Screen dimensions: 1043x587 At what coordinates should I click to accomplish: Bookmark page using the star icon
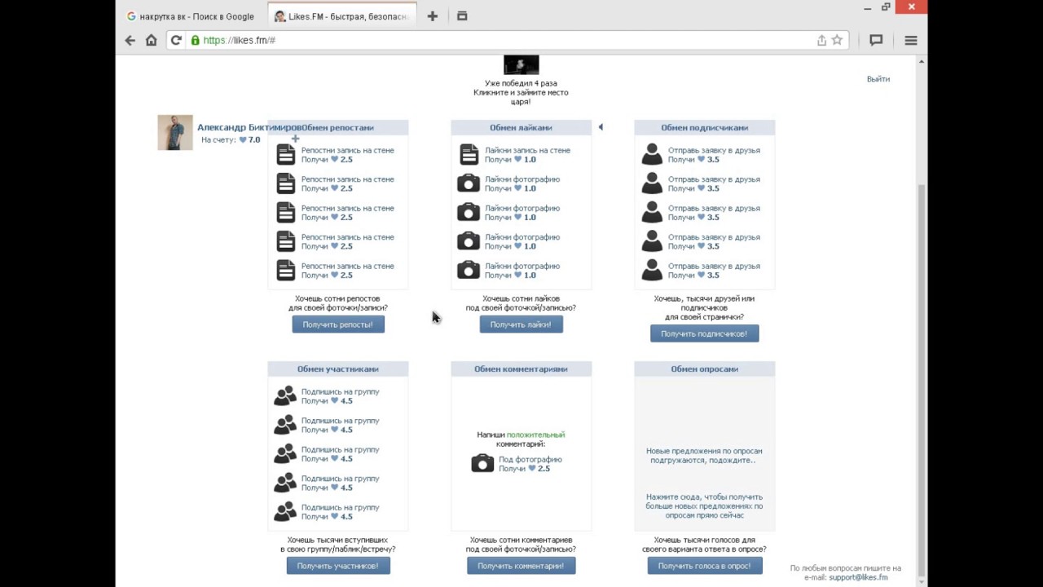point(837,40)
